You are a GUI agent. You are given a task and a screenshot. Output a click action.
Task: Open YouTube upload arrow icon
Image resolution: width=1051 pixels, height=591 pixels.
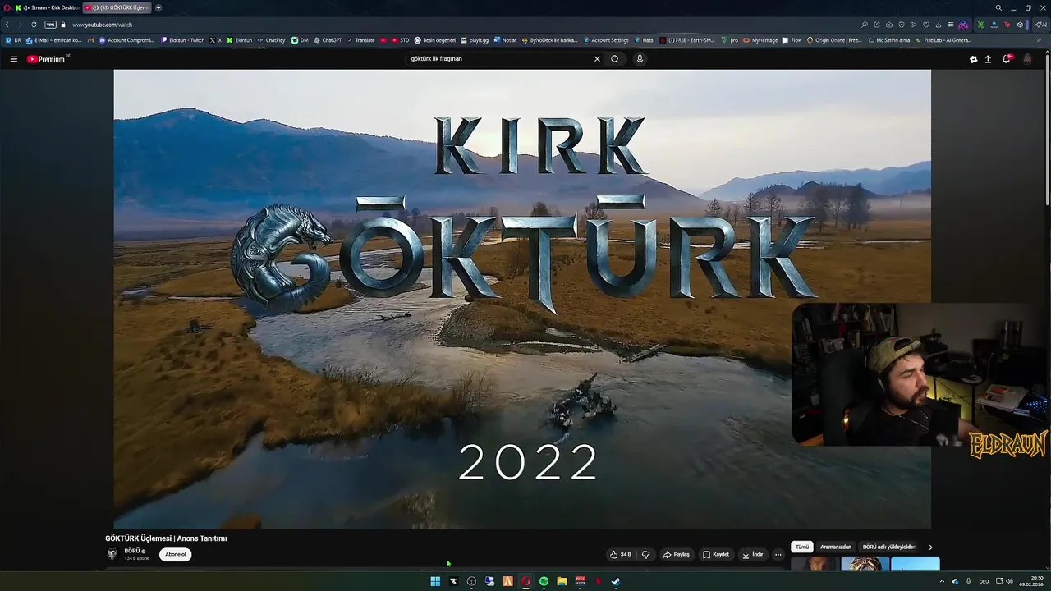point(988,59)
